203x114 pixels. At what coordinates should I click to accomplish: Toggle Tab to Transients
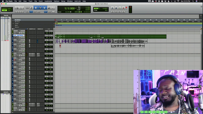tap(27, 12)
